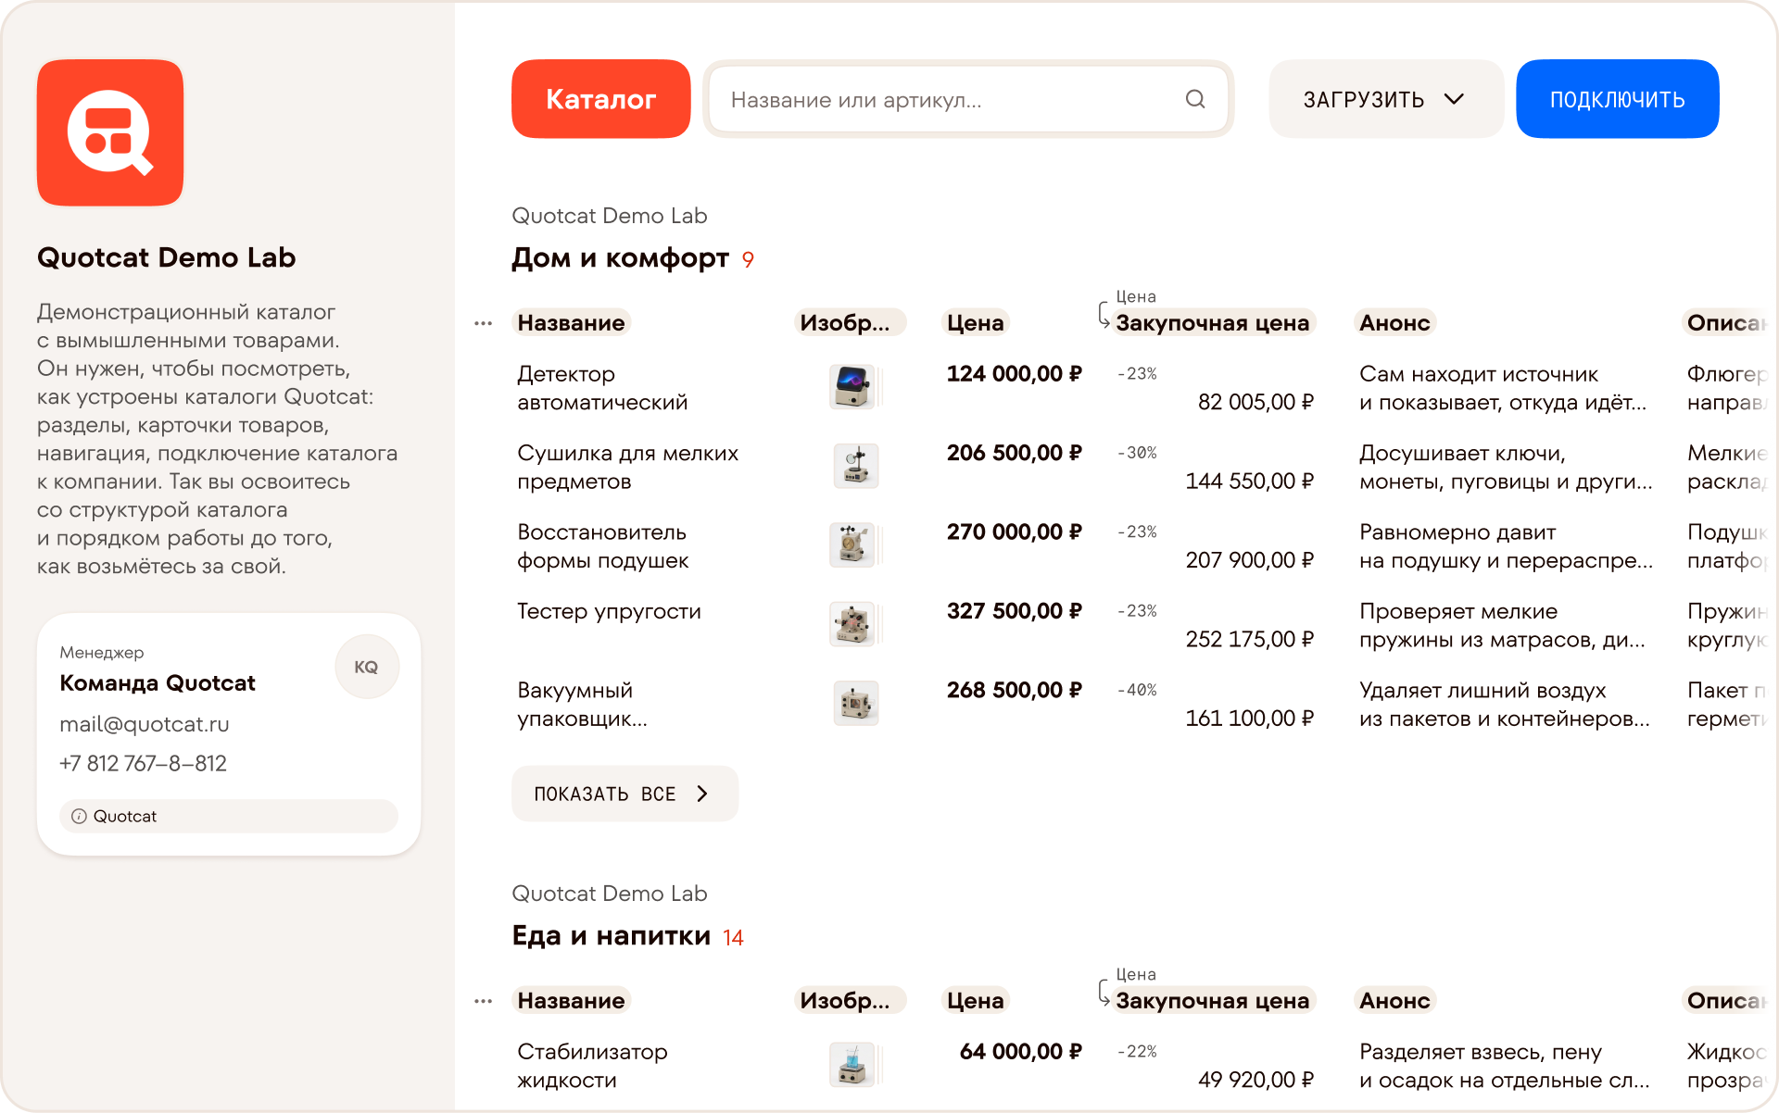
Task: Click Название header in Еда и напитки table
Action: tap(571, 1000)
